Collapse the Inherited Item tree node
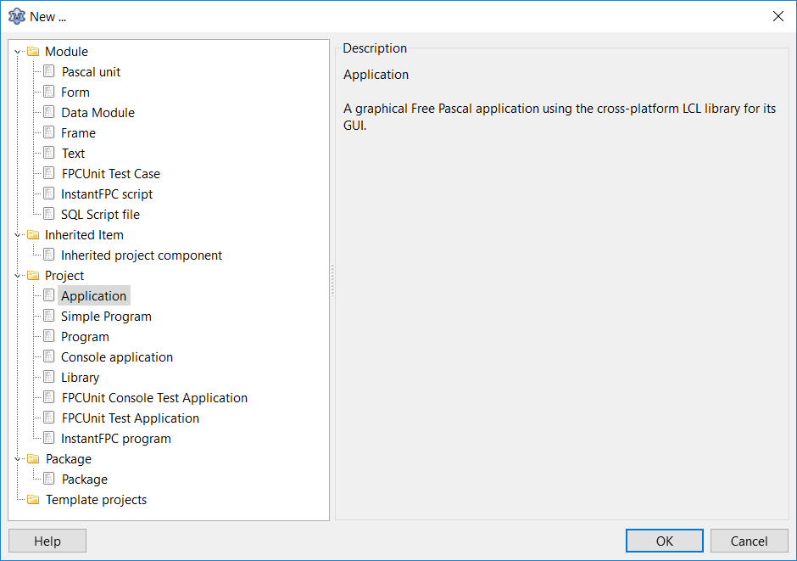This screenshot has height=561, width=797. 18,235
